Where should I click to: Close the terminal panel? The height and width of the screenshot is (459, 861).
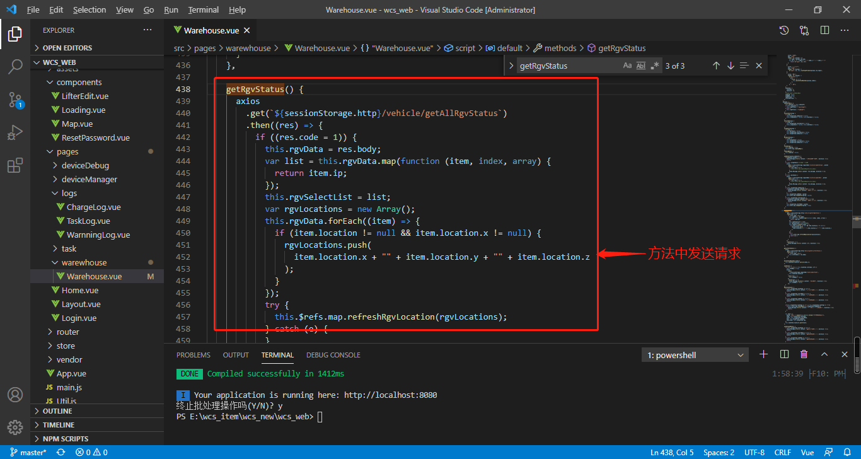tap(845, 354)
